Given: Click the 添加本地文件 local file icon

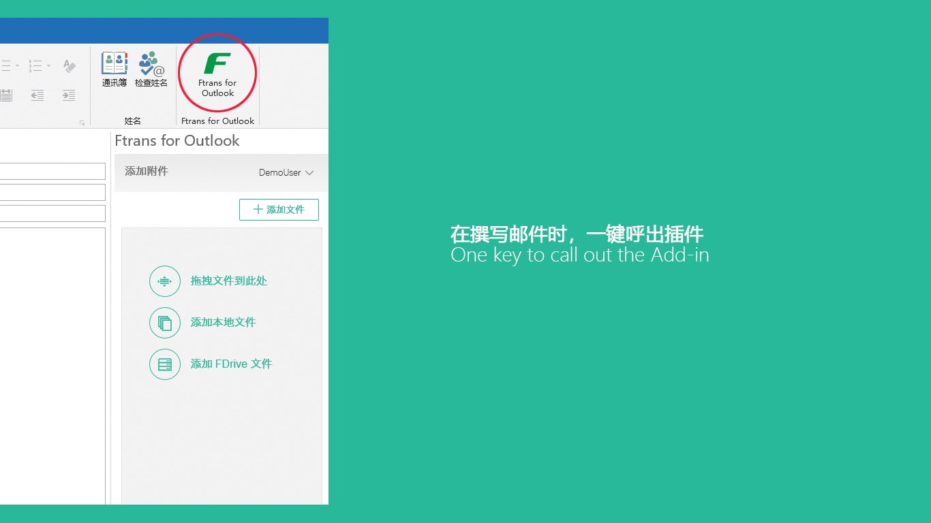Looking at the screenshot, I should (165, 323).
